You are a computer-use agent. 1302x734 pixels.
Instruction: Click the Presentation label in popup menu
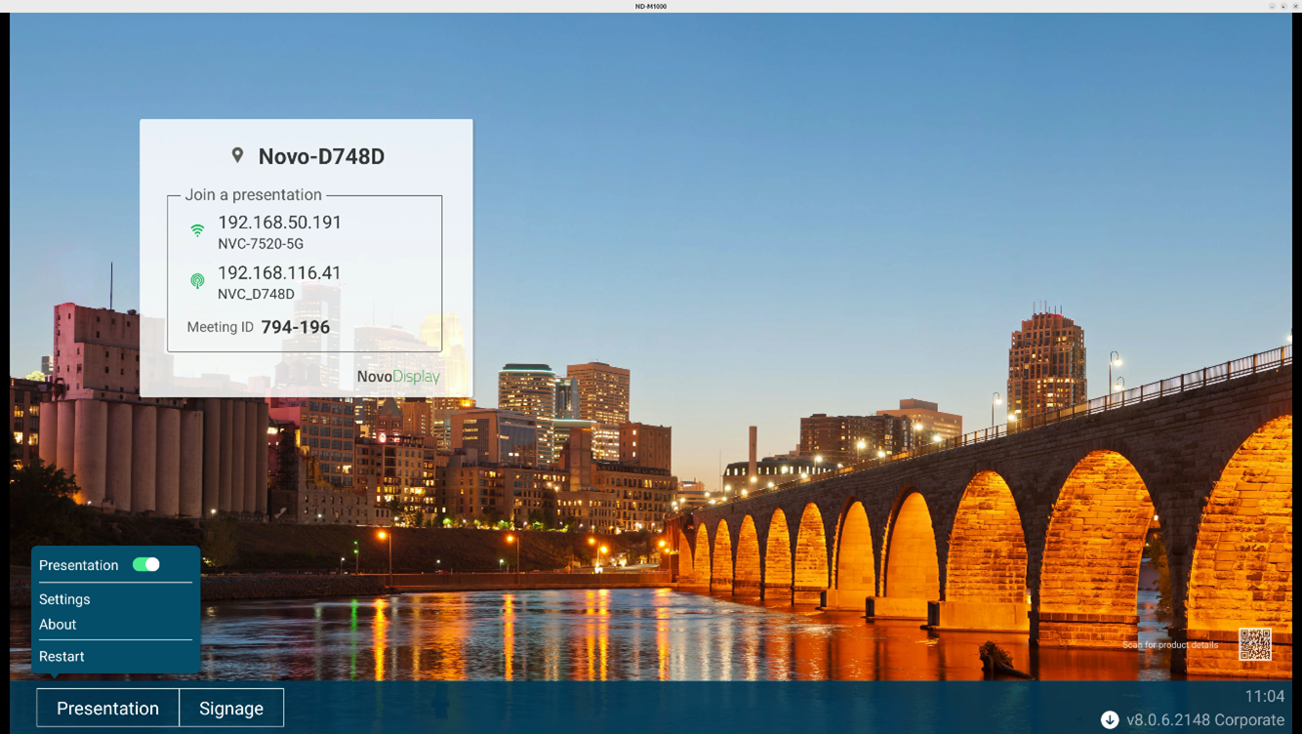(78, 565)
